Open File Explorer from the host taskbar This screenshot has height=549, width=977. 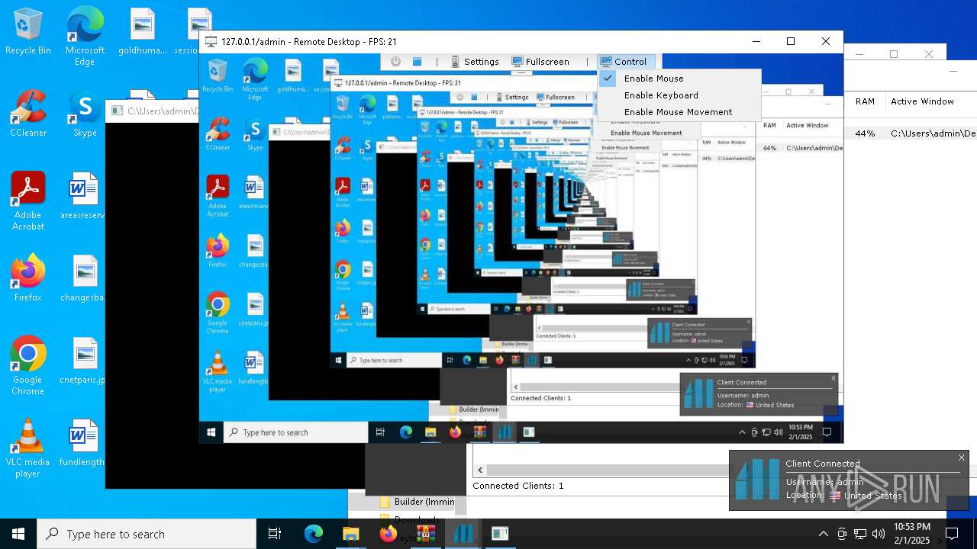(350, 534)
